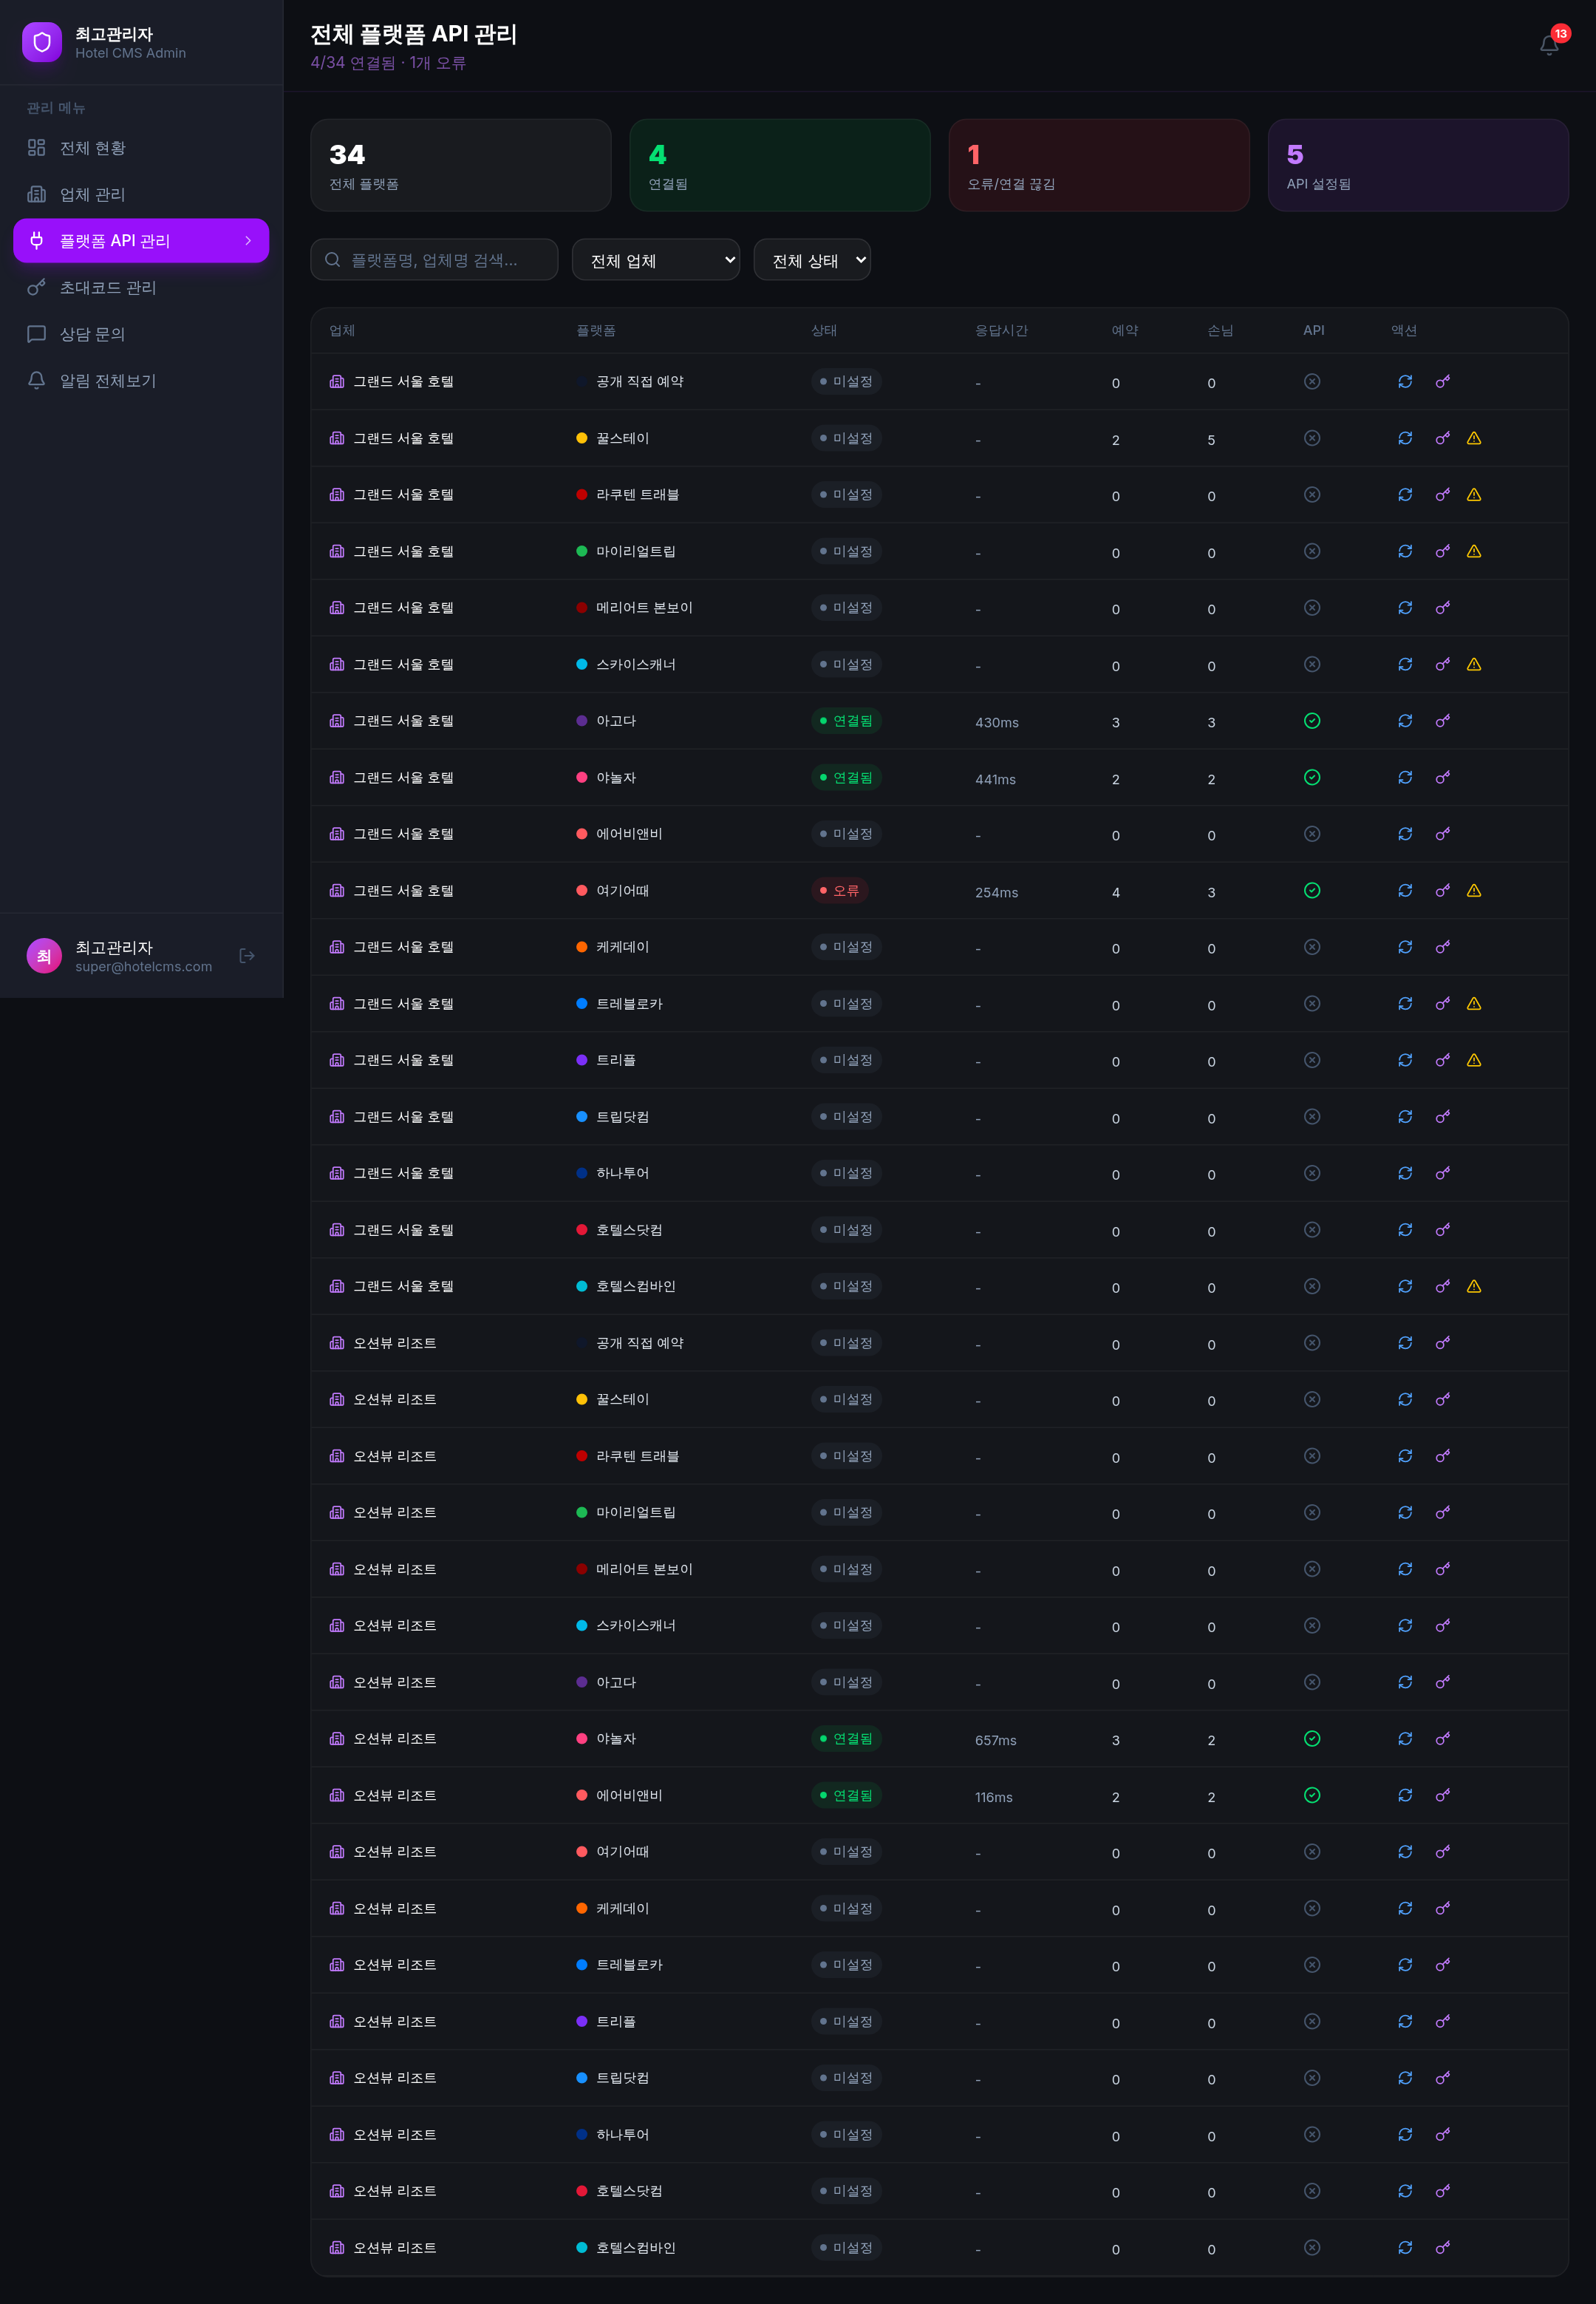This screenshot has height=2304, width=1596.
Task: Open the notification bell with 13 badge
Action: [1549, 44]
